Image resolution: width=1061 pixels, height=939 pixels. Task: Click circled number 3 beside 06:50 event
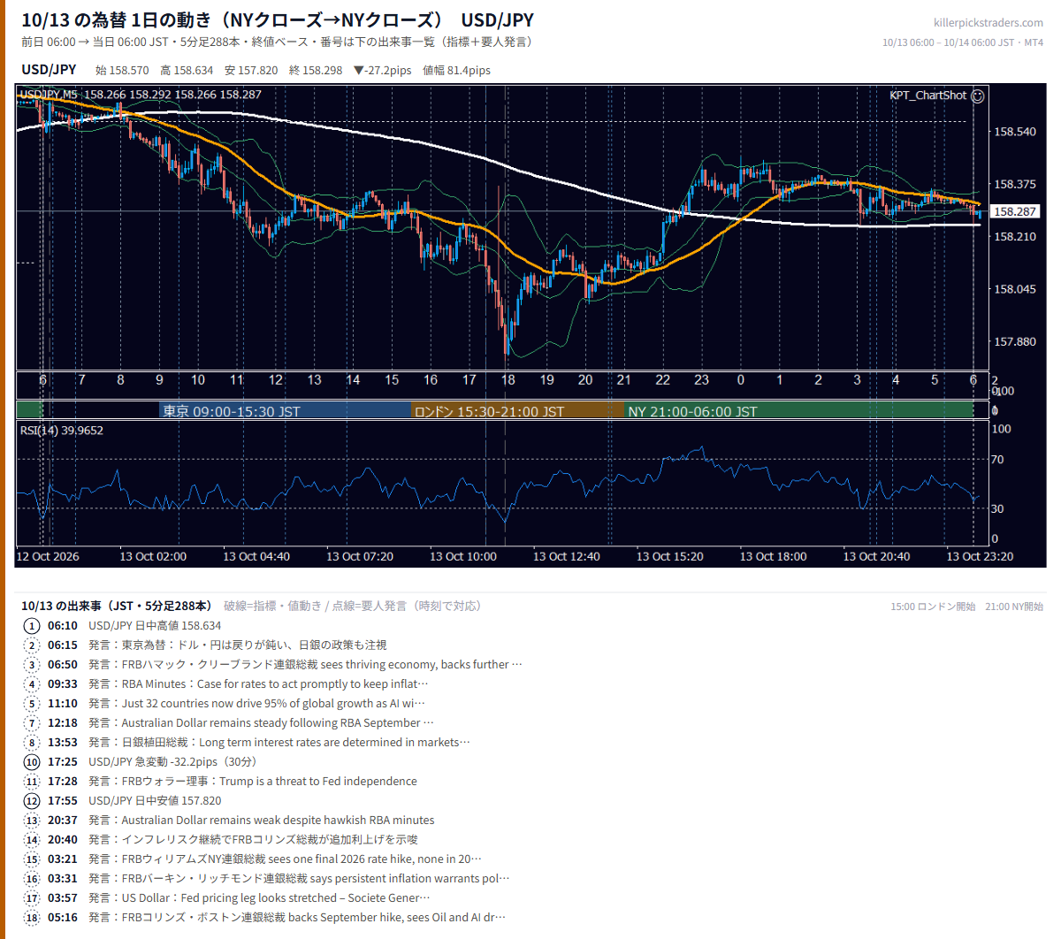click(x=32, y=665)
